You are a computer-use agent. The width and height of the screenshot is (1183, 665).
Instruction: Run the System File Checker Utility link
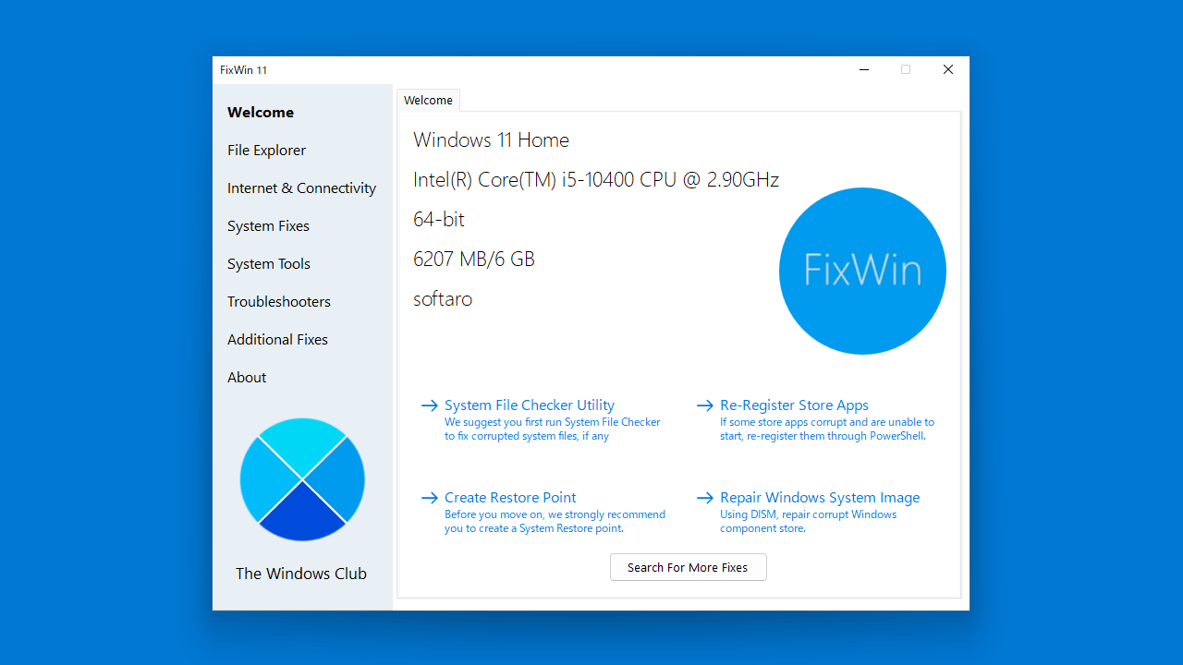click(x=530, y=405)
